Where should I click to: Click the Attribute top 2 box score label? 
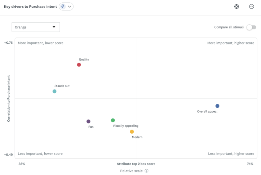[136, 164]
